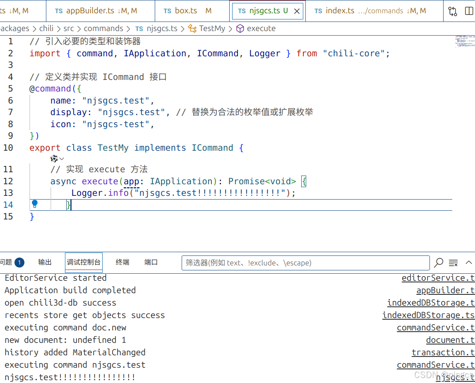
Task: Open the AI code action icon below line 10
Action: pyautogui.click(x=54, y=159)
